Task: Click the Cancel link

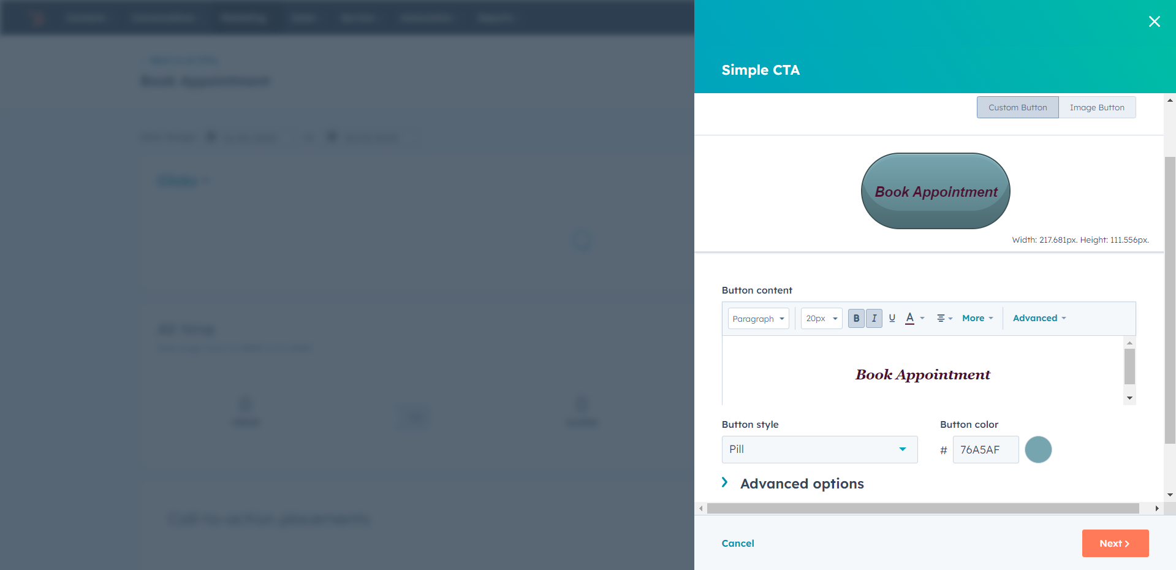Action: [737, 543]
